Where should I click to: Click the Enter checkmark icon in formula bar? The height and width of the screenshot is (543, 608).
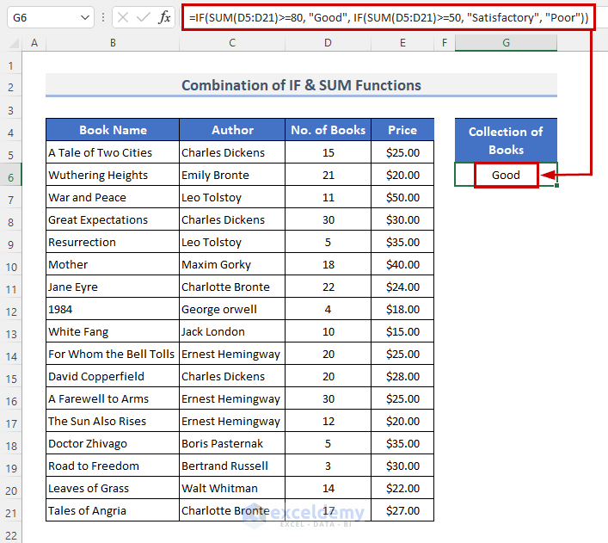(144, 17)
